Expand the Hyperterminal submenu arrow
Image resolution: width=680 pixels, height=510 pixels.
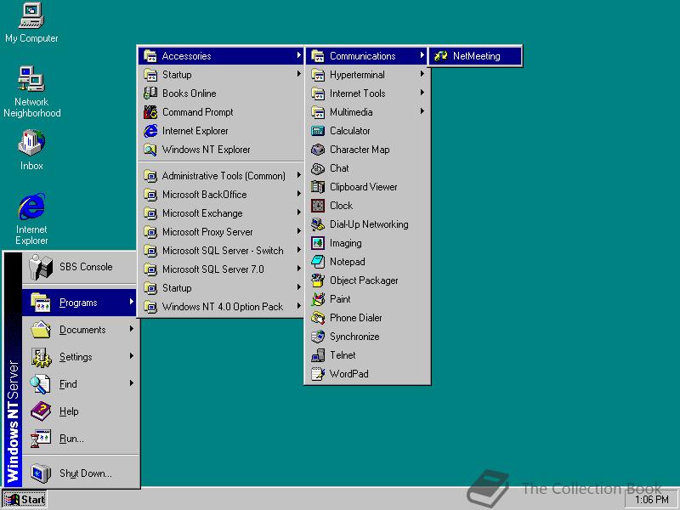[x=422, y=74]
